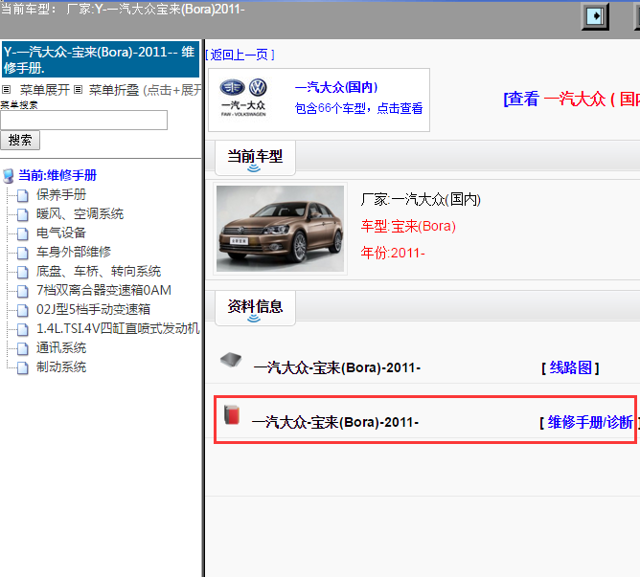Viewport: 640px width, 577px height.
Task: Click the 搜索 button
Action: (x=20, y=141)
